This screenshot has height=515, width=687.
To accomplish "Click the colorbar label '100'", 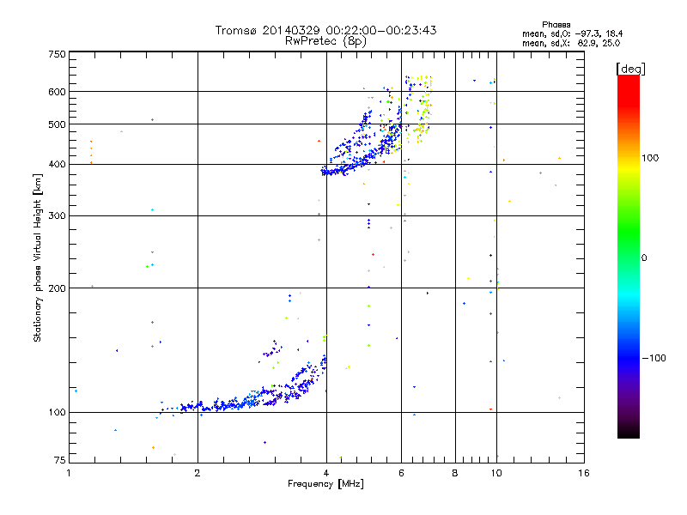I will pos(650,158).
